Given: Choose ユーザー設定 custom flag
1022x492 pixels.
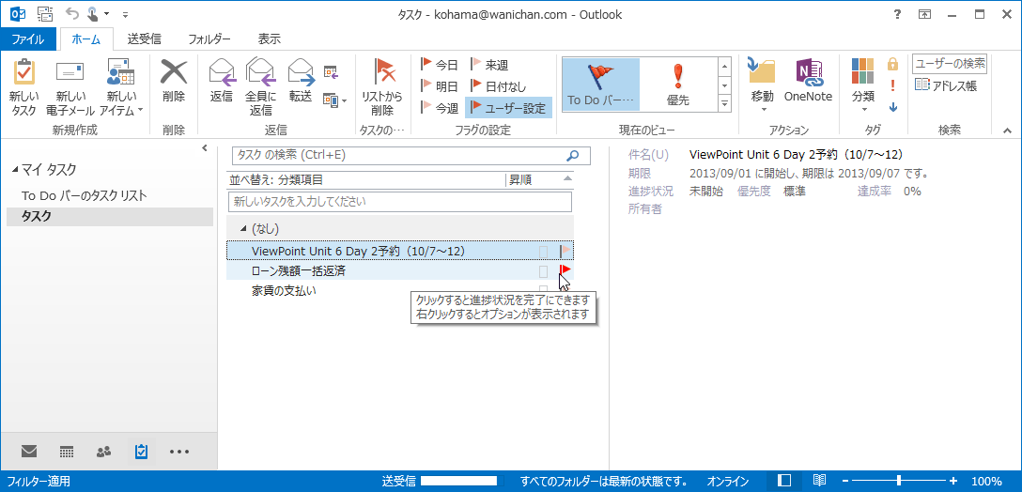Looking at the screenshot, I should click(x=508, y=108).
